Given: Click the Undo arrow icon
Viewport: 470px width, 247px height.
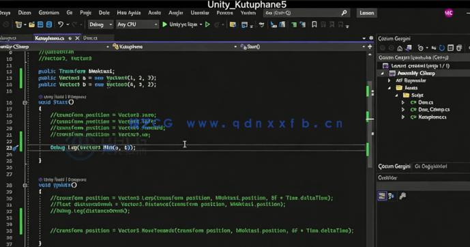Looking at the screenshot, I should click(61, 25).
